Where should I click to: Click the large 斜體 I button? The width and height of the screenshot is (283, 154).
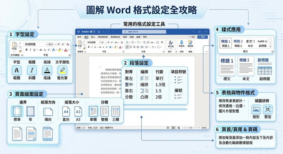tap(32, 70)
